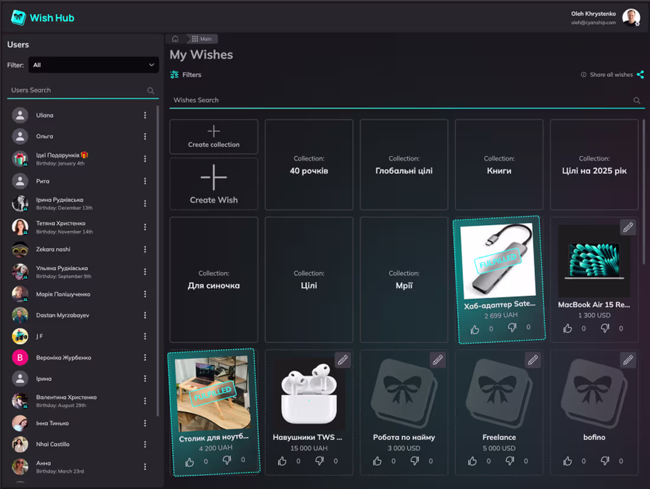Give a thumbs up to Навушники TWS wish
The image size is (650, 489).
point(283,461)
